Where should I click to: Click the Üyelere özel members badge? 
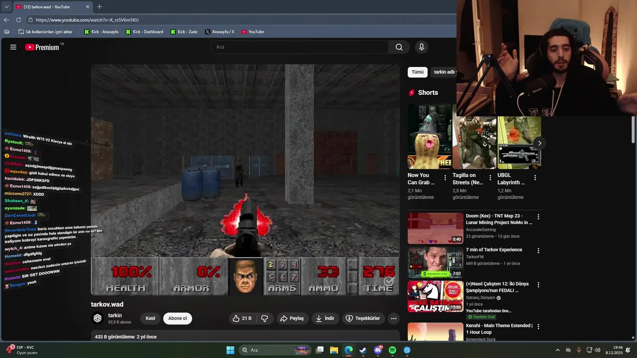point(481,317)
